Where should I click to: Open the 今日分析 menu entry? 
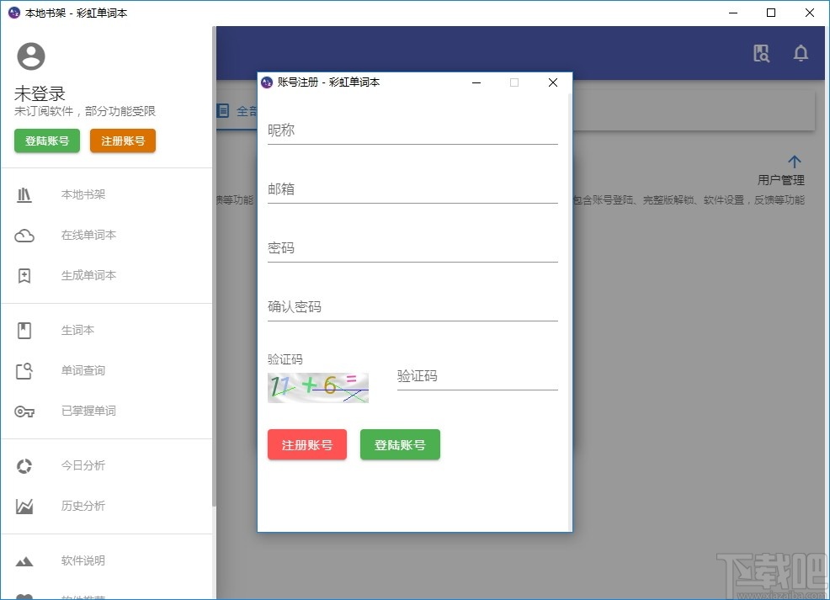pyautogui.click(x=83, y=465)
